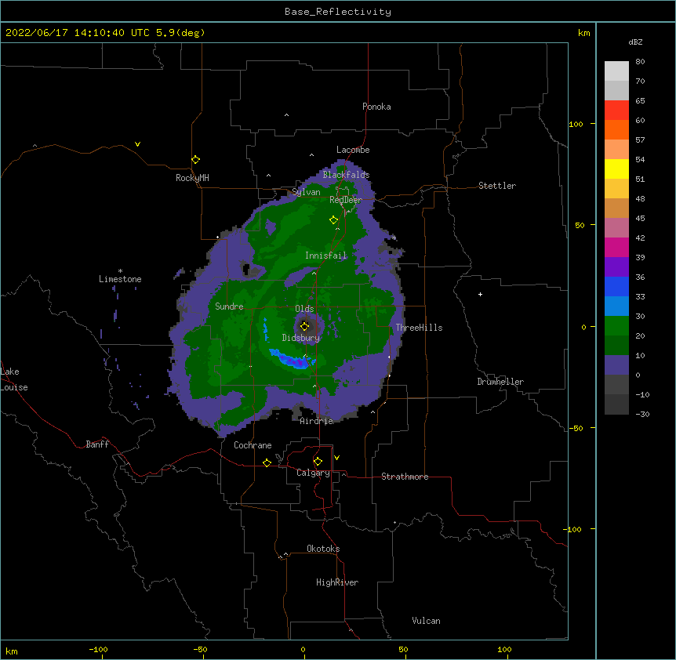Click the yellow diamond marker above Calgary label
The image size is (676, 660).
pyautogui.click(x=318, y=462)
